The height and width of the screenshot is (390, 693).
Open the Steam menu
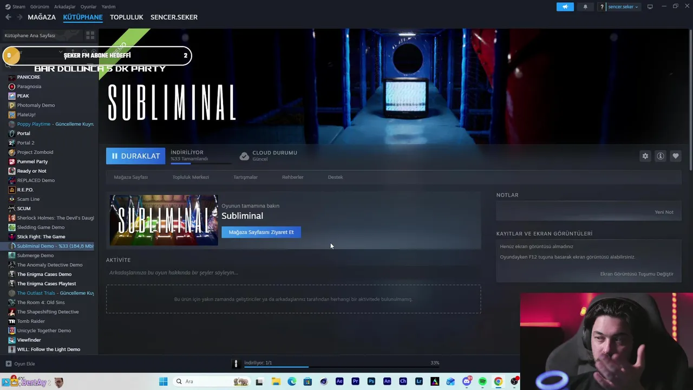pyautogui.click(x=16, y=6)
